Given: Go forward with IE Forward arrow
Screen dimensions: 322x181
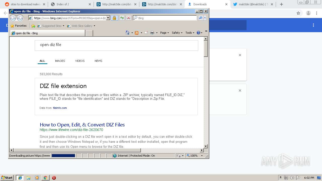Looking at the screenshot, I should click(x=20, y=18).
